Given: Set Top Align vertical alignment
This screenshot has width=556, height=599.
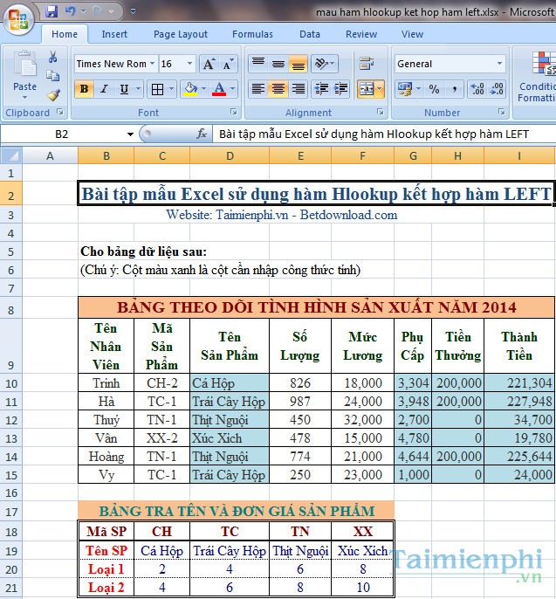Looking at the screenshot, I should tap(258, 64).
